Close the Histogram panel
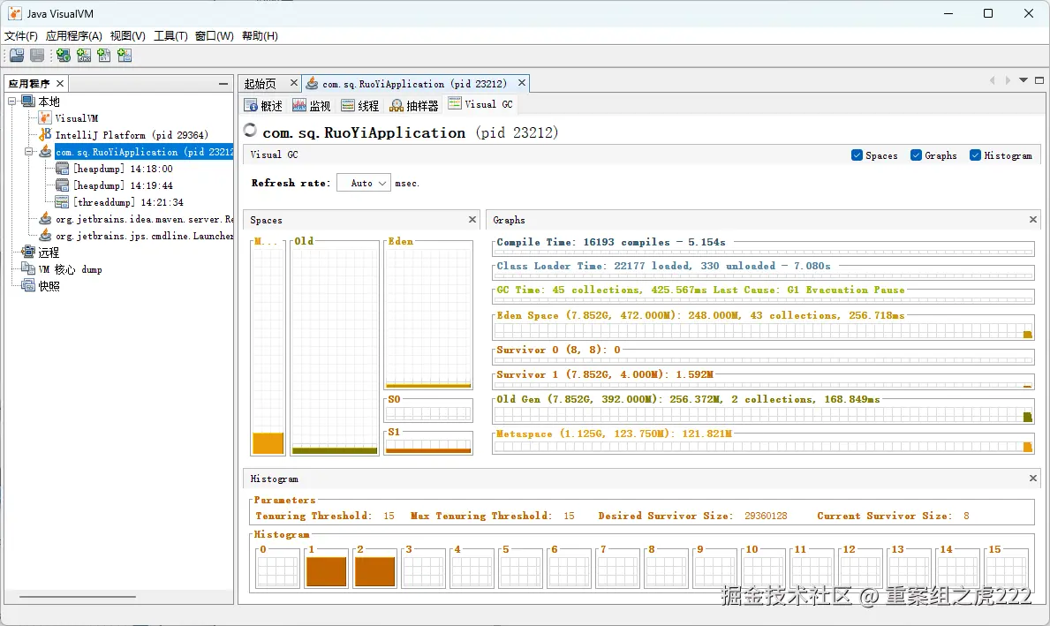This screenshot has height=626, width=1050. pos(1032,478)
